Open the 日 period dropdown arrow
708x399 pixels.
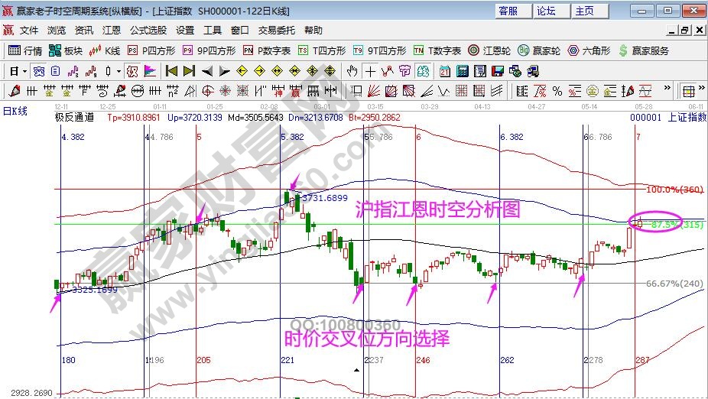tap(24, 71)
